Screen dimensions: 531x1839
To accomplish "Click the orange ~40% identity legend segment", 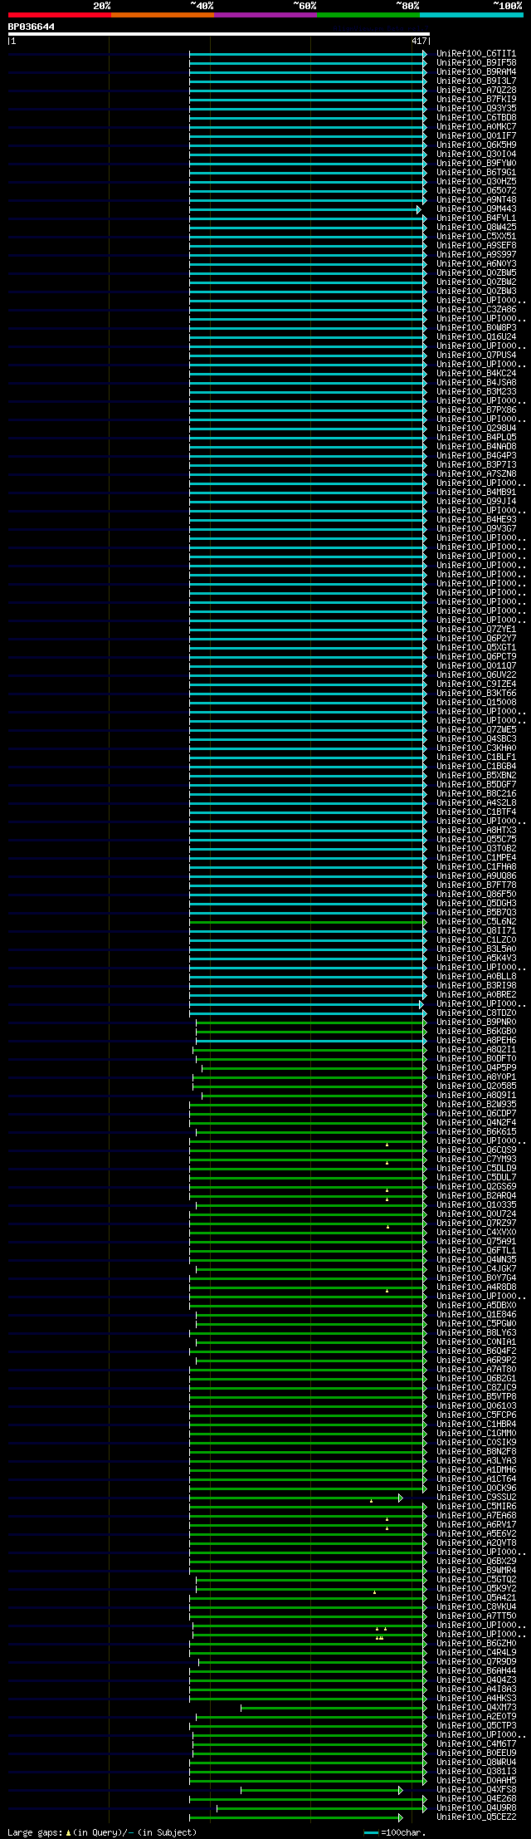I will click(x=162, y=15).
